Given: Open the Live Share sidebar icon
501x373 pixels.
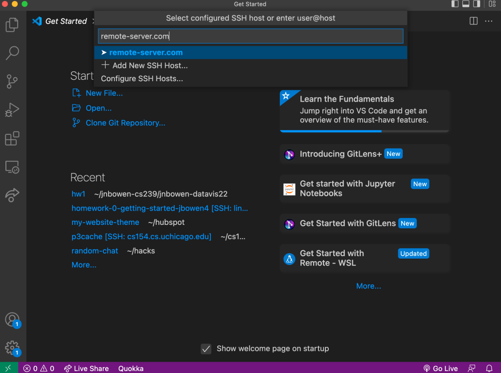Looking at the screenshot, I should (12, 196).
